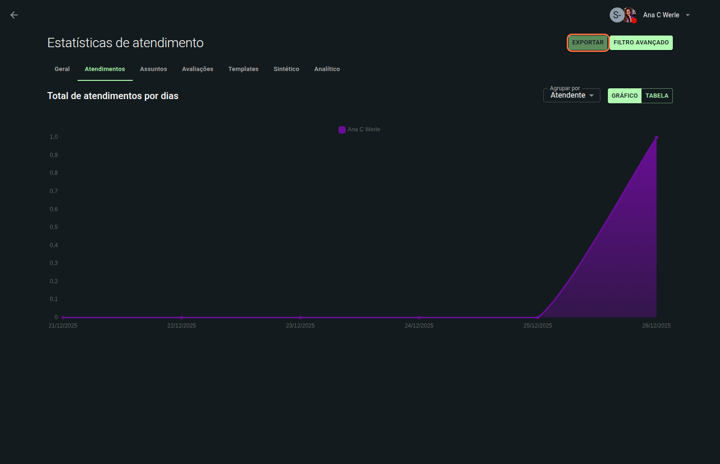This screenshot has width=720, height=464.
Task: Open user menu dropdown arrow
Action: point(688,15)
